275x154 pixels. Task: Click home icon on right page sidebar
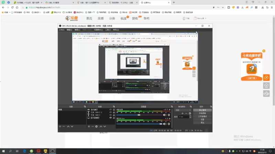coord(266,86)
